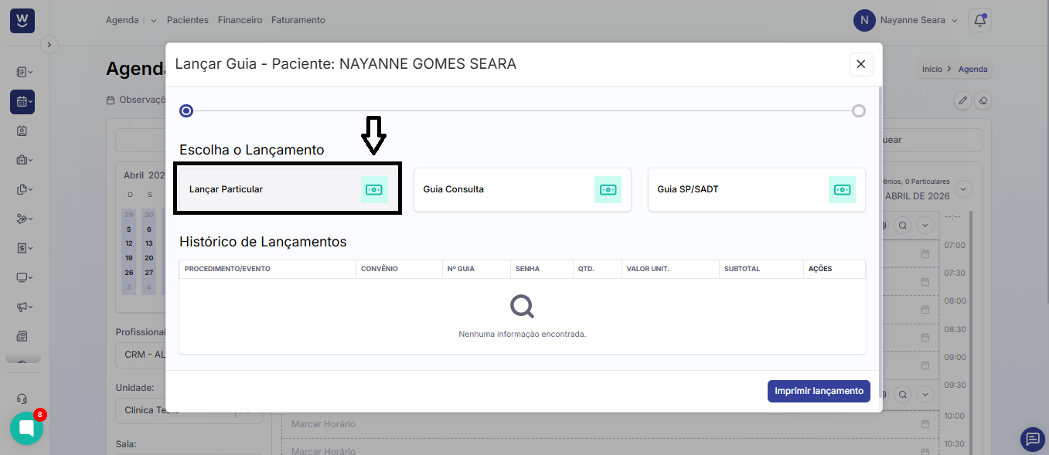Click the Marcar Horário slot at 10:00
1049x455 pixels.
(x=609, y=424)
